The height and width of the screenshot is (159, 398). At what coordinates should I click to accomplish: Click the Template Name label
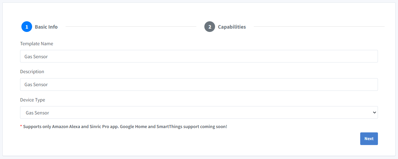point(36,44)
